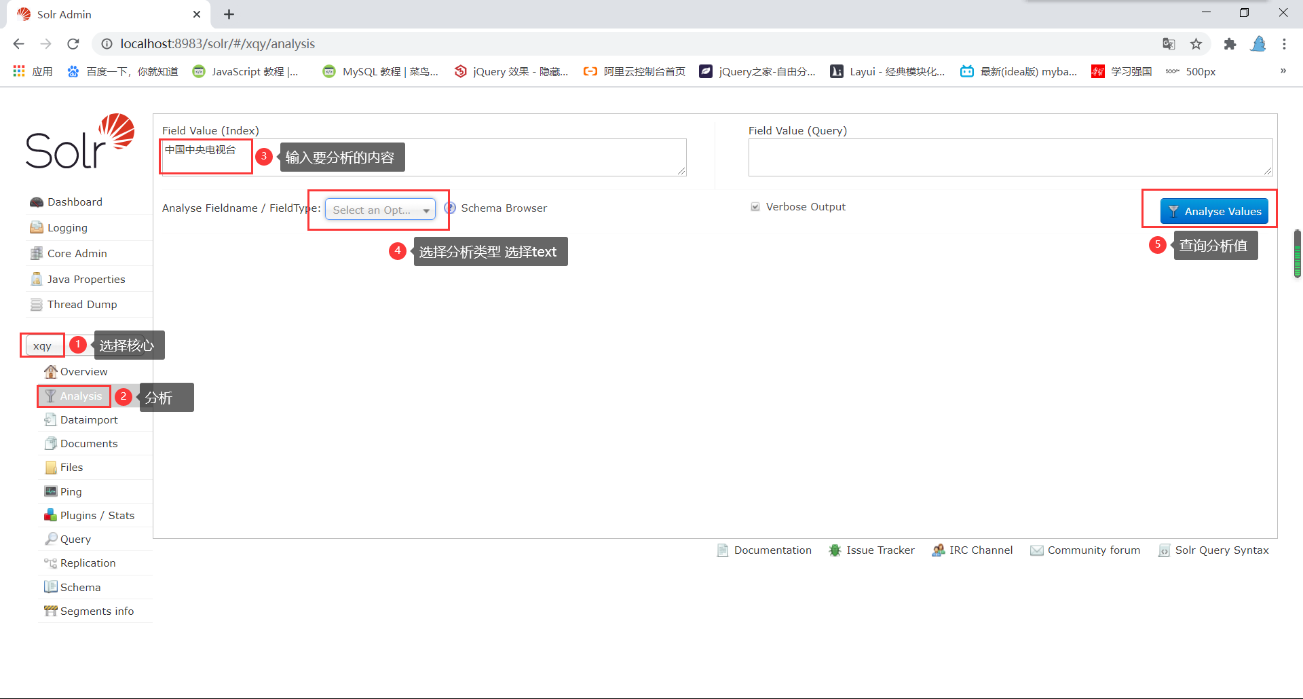Go back in browser history
This screenshot has width=1303, height=699.
tap(18, 44)
